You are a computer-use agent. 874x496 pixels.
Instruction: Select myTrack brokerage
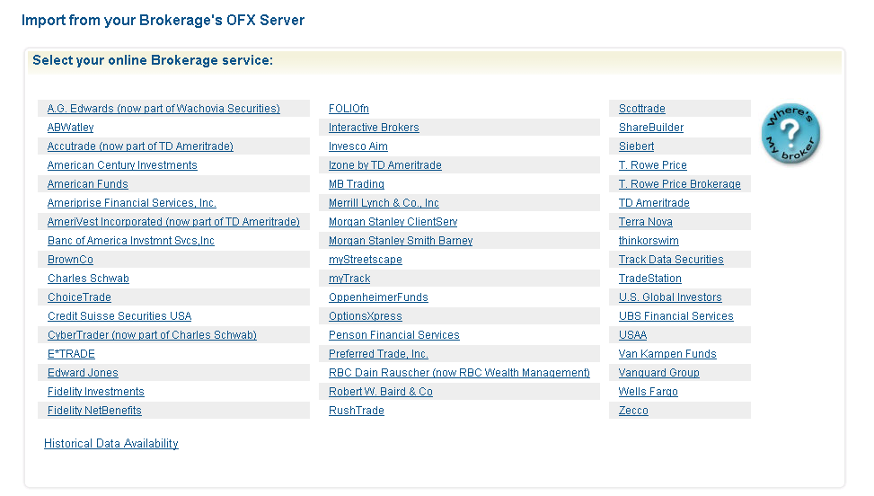pos(349,279)
